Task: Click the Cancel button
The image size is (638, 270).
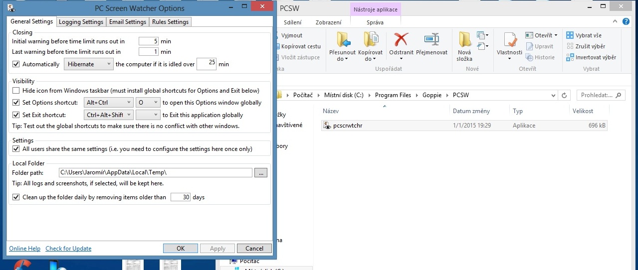Action: coord(254,248)
